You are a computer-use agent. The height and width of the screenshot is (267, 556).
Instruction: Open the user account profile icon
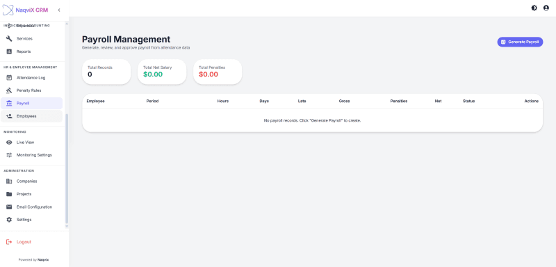[546, 8]
